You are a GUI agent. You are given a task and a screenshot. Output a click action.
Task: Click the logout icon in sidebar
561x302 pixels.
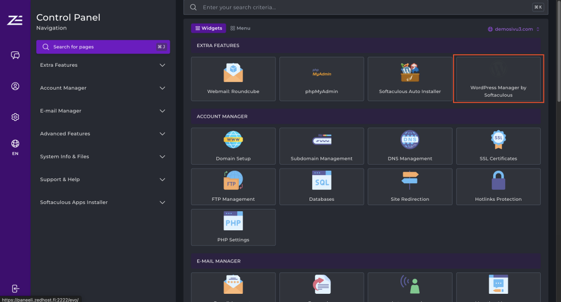pyautogui.click(x=15, y=288)
